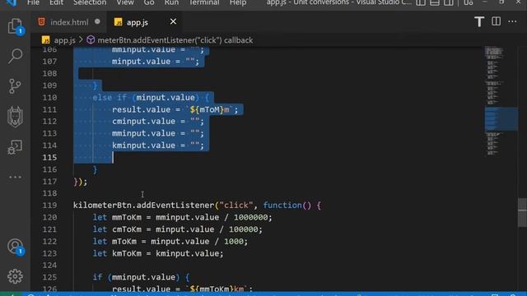Screen dimensions: 527x296
Task: Click the 'function()' keyword on line 119
Action: click(287, 206)
